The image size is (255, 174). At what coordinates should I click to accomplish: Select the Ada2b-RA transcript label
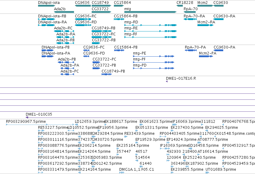66,34
